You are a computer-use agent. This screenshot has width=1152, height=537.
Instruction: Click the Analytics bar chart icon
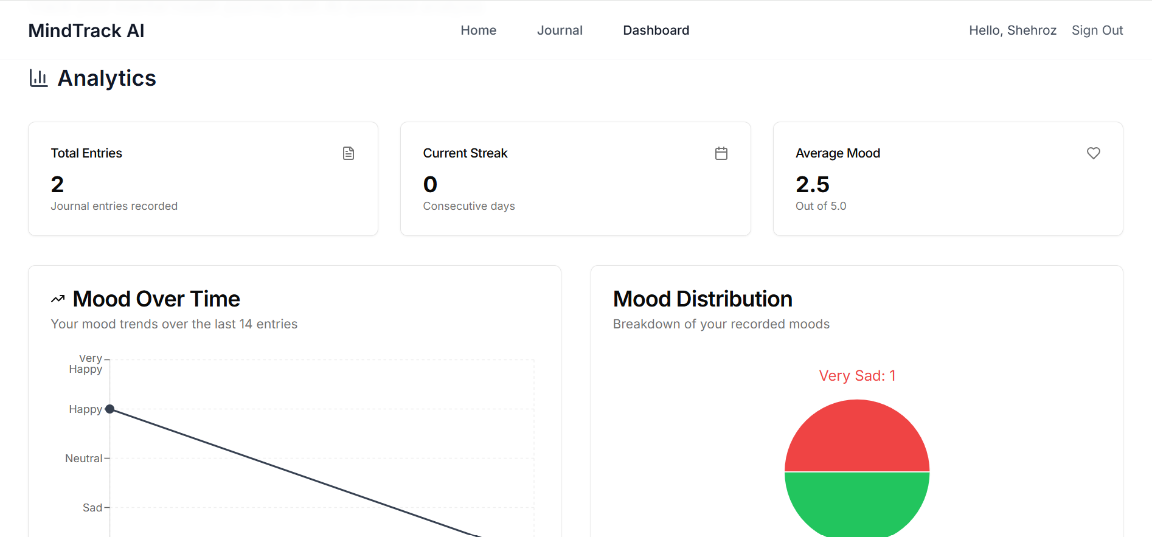click(x=39, y=78)
